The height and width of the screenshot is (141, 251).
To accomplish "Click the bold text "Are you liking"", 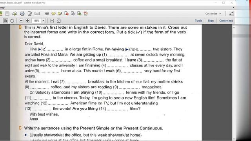I will click(x=85, y=108).
